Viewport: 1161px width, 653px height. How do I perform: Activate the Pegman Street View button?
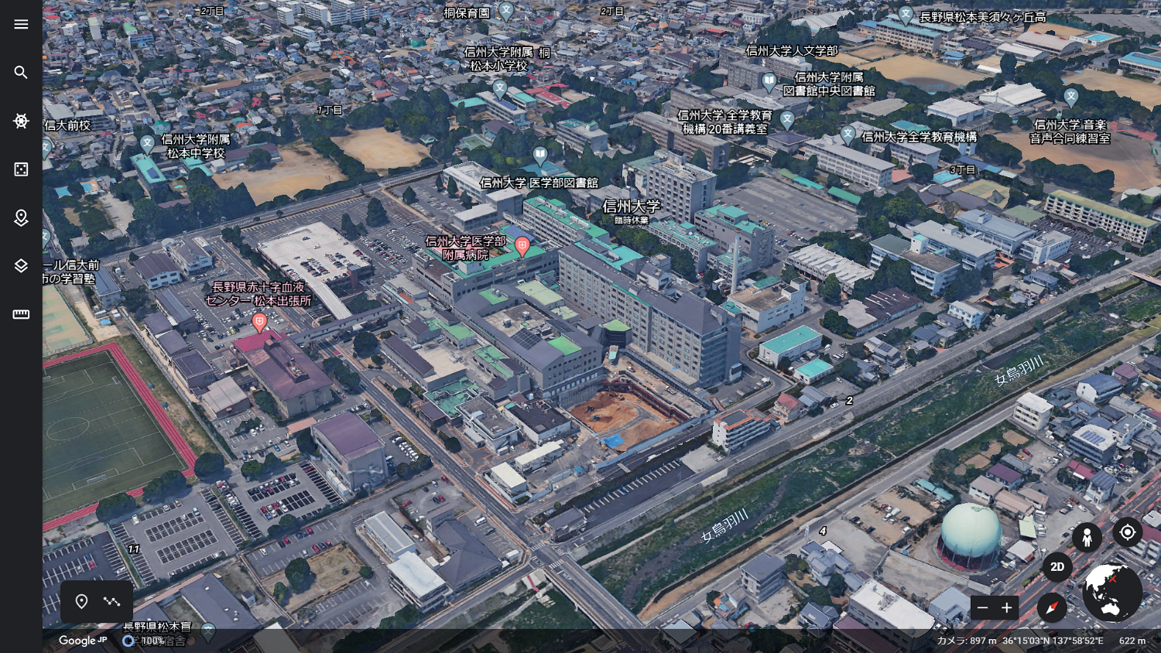1087,536
